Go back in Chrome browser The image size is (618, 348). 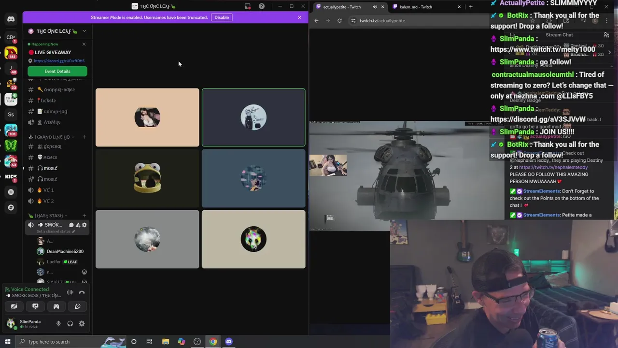pyautogui.click(x=316, y=21)
